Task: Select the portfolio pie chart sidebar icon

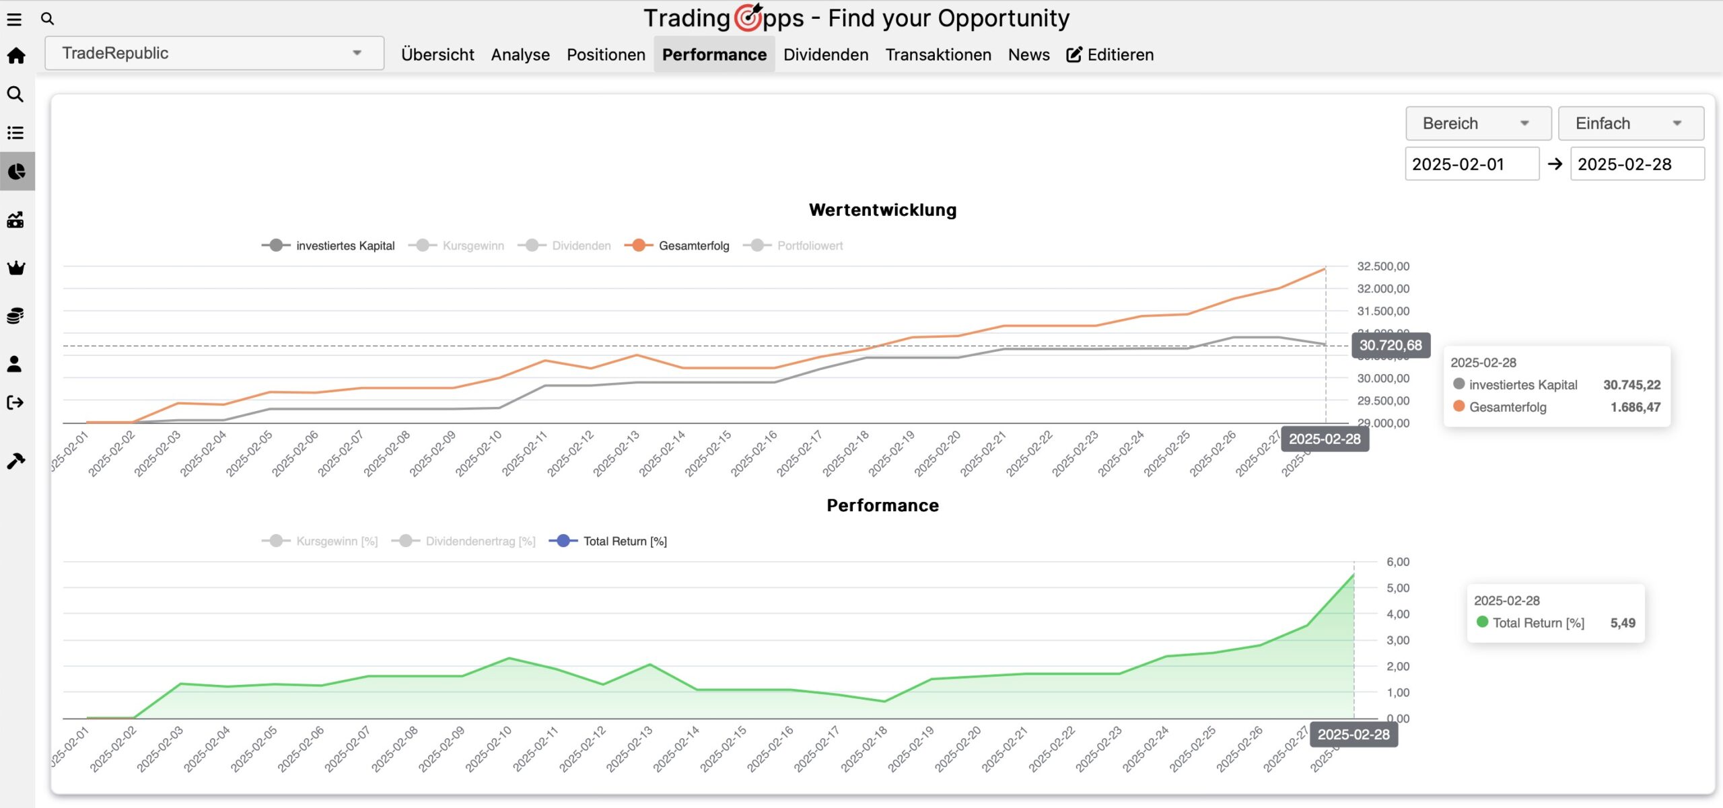Action: (16, 172)
